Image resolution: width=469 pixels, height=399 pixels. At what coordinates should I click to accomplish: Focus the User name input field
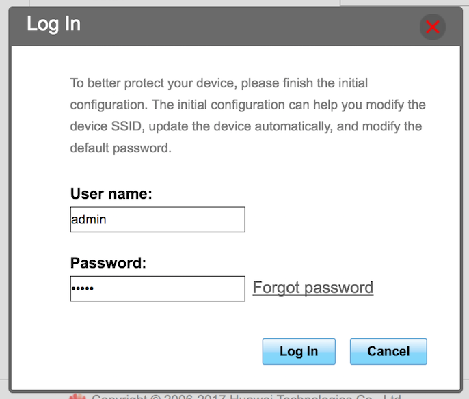tap(158, 219)
